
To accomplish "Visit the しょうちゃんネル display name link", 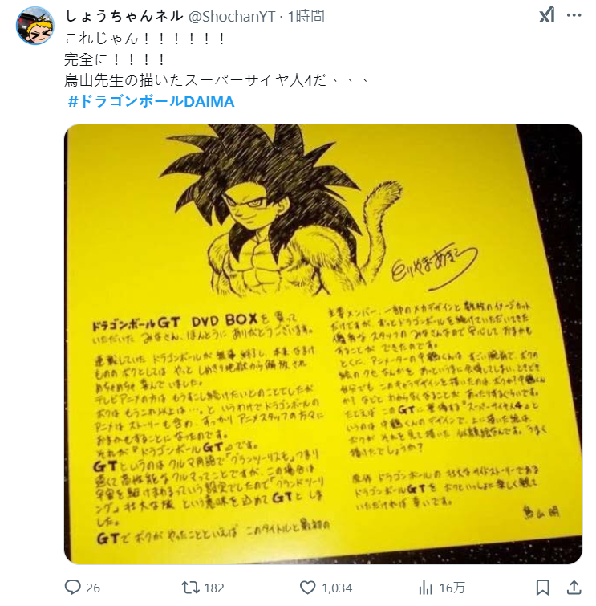I will click(124, 16).
